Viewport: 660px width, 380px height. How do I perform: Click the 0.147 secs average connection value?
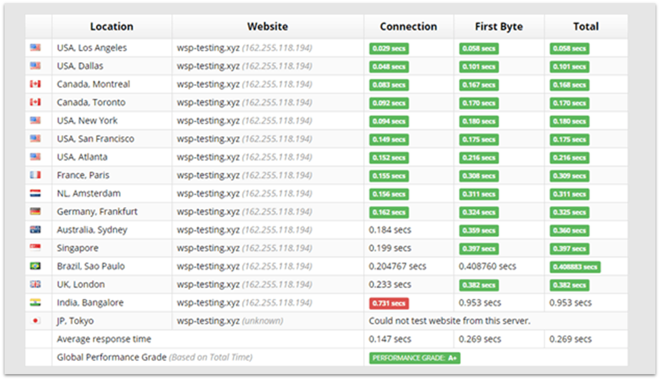click(390, 339)
